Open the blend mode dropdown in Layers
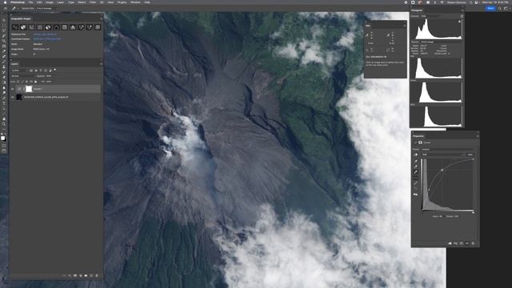The height and width of the screenshot is (288, 512). (x=23, y=76)
